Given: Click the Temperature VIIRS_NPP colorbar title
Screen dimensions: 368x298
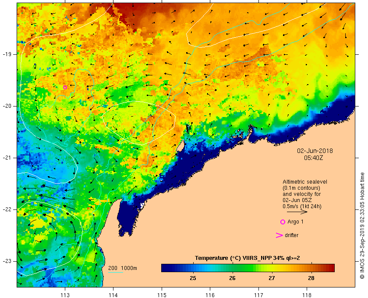Looking at the screenshot, I should (x=248, y=258).
